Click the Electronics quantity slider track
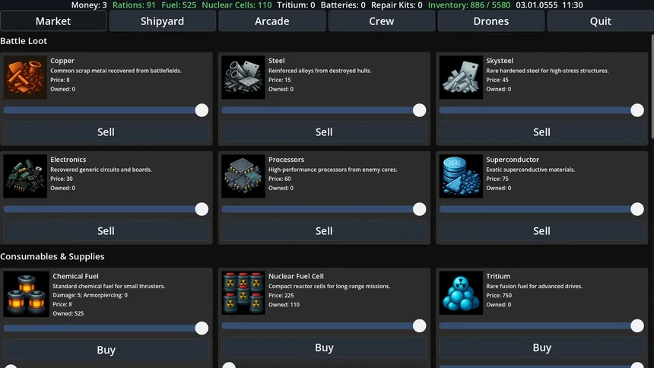Screen dimensions: 654x368 click(106, 209)
